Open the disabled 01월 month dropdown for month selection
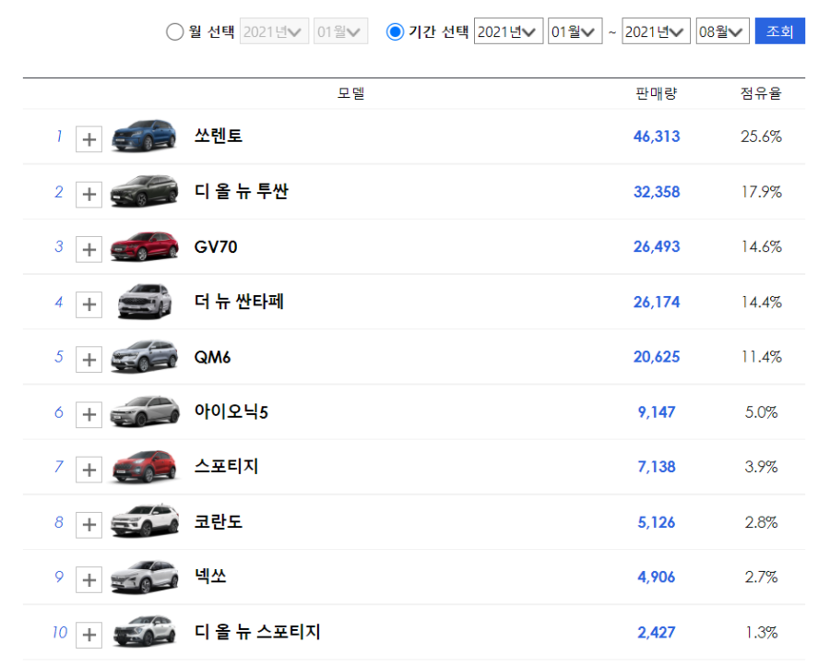 tap(340, 31)
